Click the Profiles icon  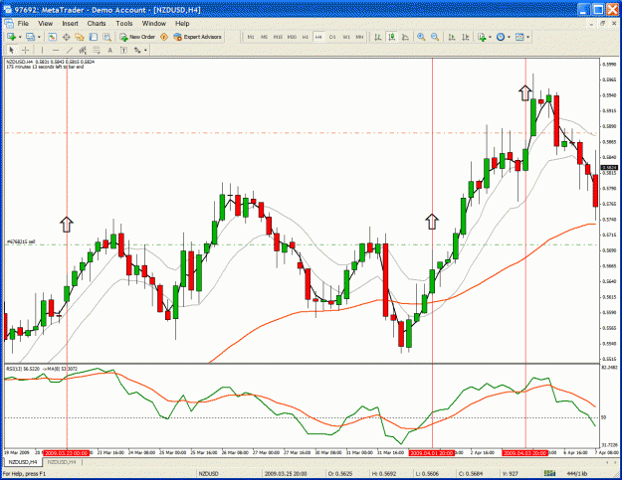pos(31,37)
